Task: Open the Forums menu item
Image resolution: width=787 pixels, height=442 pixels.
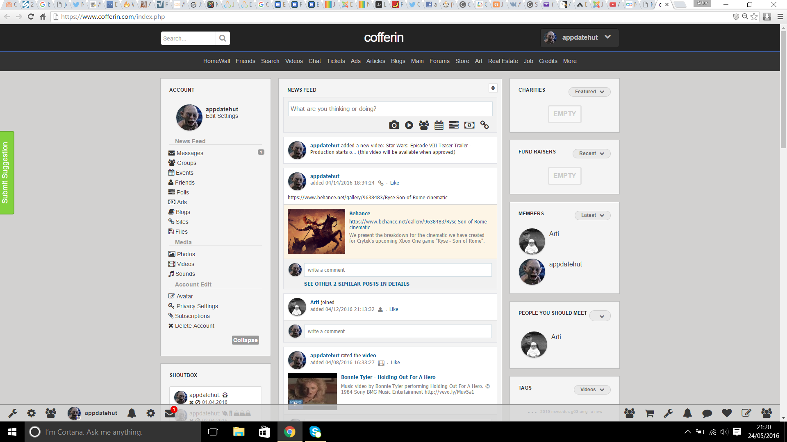Action: point(439,61)
